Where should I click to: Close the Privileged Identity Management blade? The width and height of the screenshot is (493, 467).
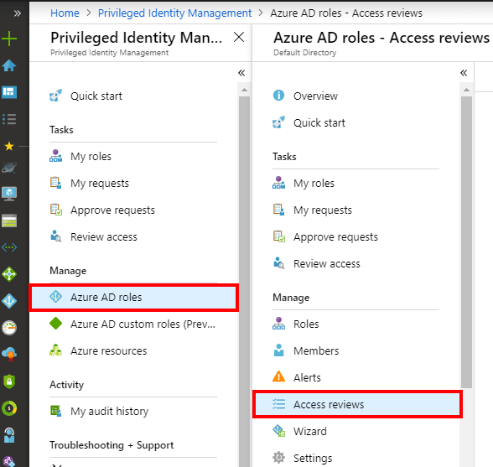point(239,37)
